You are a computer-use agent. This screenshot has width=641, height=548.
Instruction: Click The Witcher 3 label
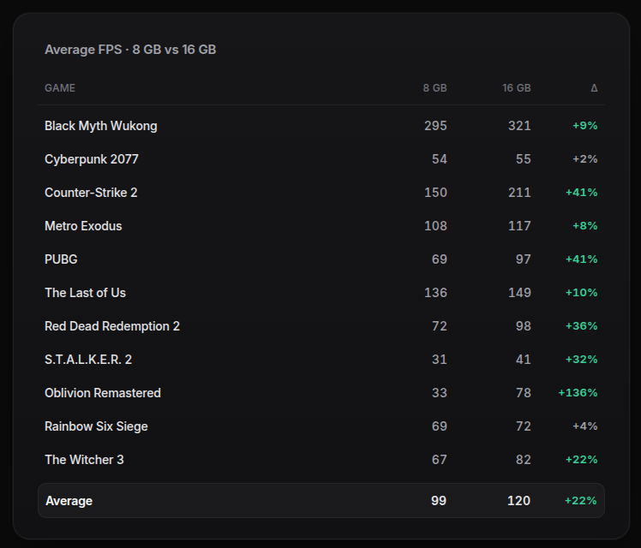pos(84,460)
